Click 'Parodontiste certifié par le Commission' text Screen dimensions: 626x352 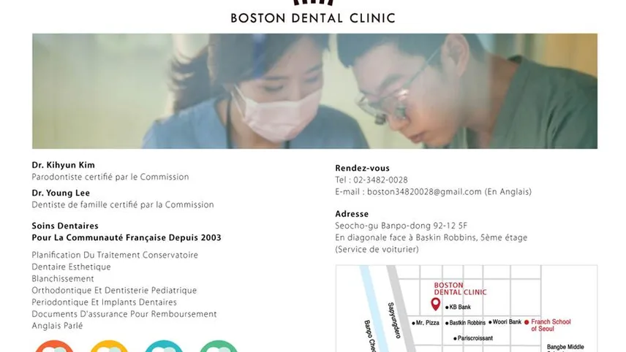pos(110,177)
